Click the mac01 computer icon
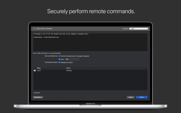The image size is (181, 113). tap(35, 70)
